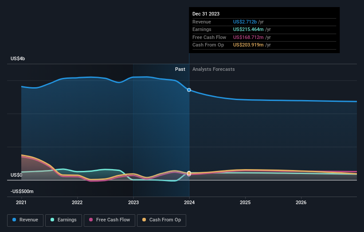
Task: Click the 2023 x-axis label
Action: click(133, 202)
